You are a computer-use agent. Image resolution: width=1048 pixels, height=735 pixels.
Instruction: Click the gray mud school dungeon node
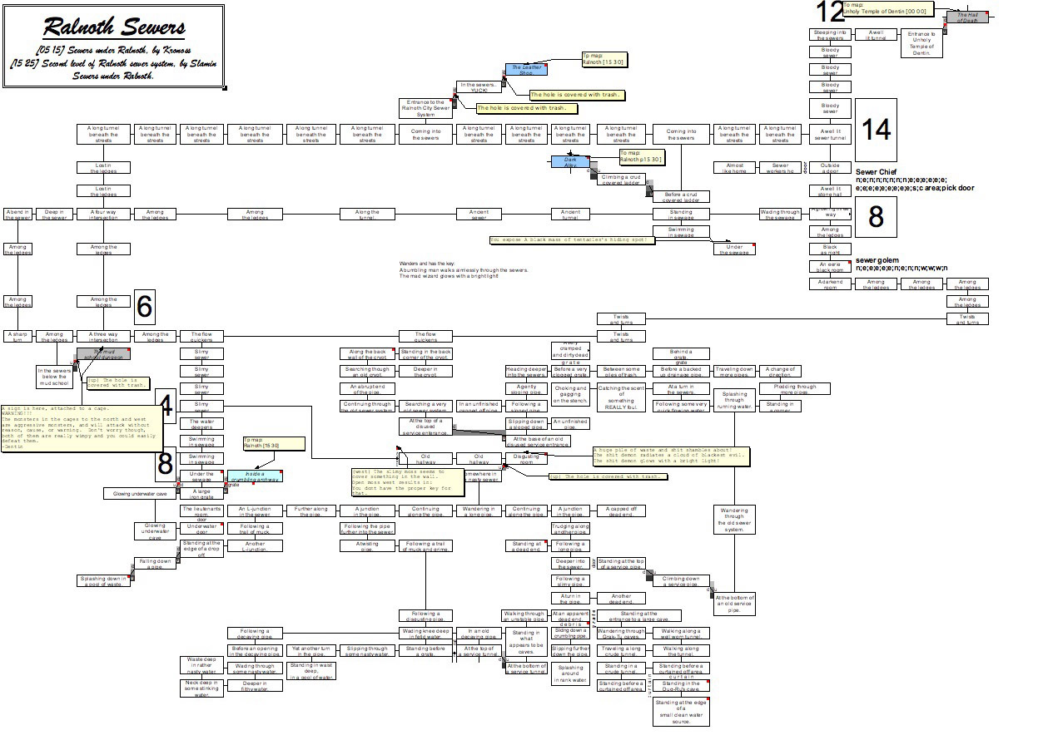click(103, 353)
